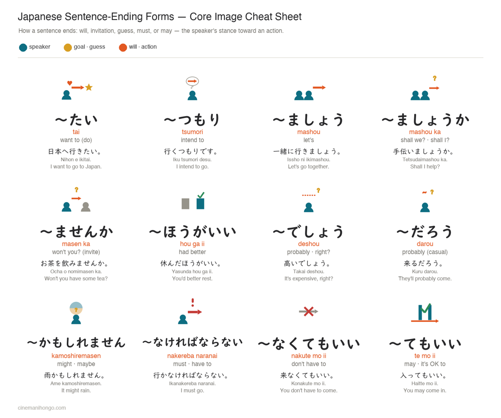
Task: Click the dotted line question icon above ～でしょう
Action: pos(310,200)
